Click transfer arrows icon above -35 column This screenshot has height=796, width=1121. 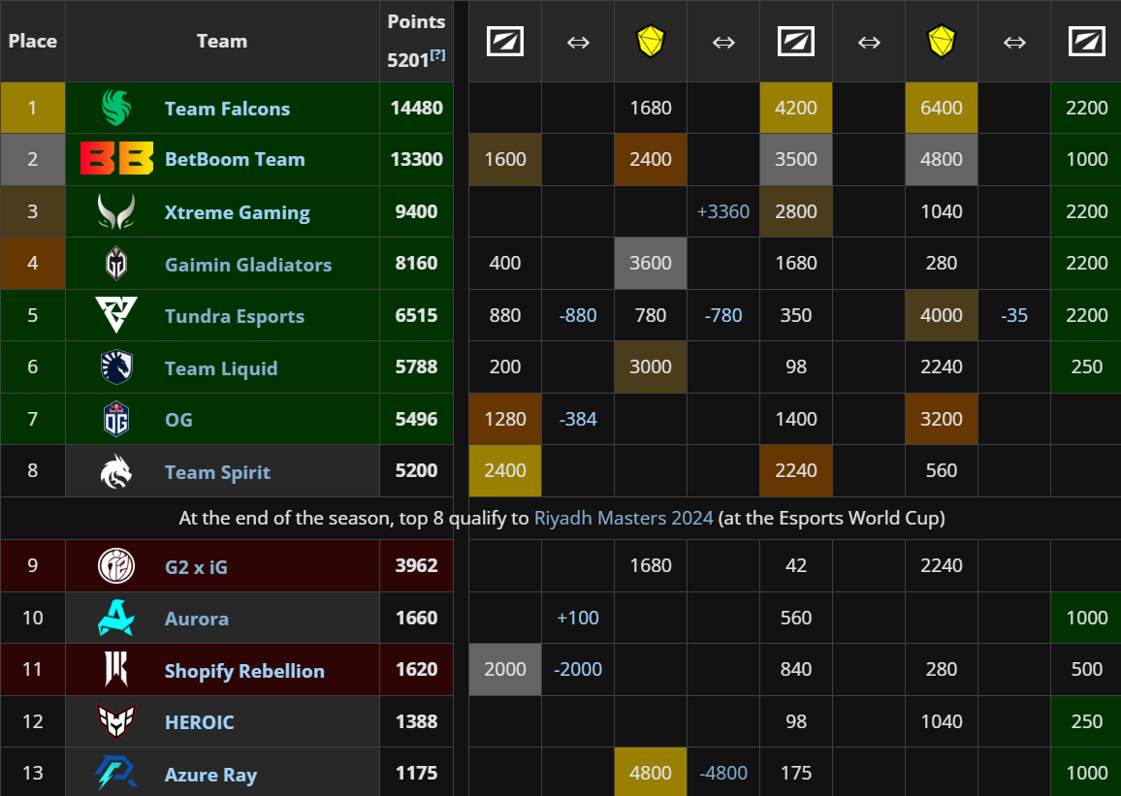1014,42
